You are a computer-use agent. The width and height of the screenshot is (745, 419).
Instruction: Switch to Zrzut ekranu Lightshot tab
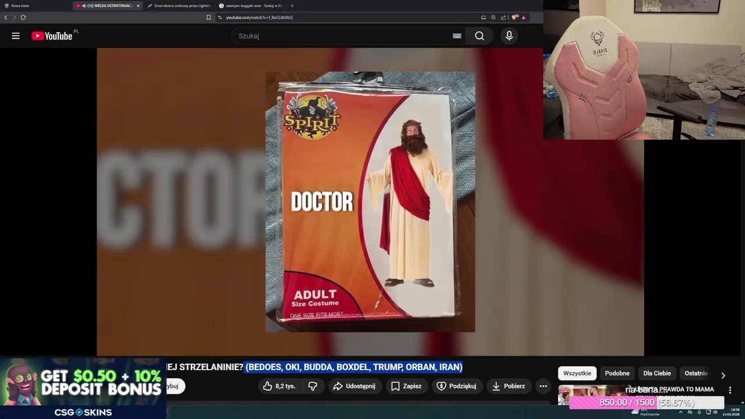coord(179,6)
